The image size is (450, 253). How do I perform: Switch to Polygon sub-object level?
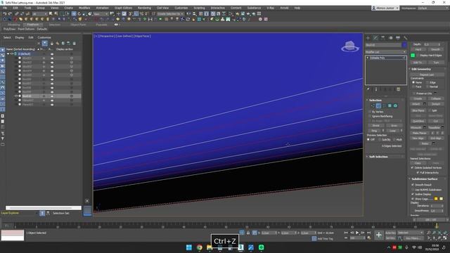coord(390,106)
